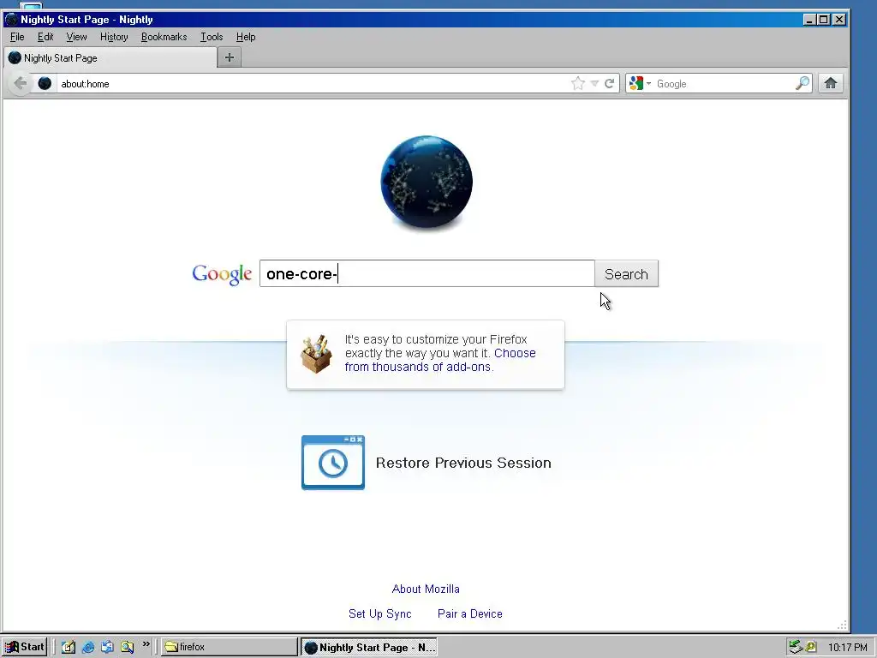The image size is (877, 658).
Task: Click the add-ons toolbox icon
Action: [x=316, y=354]
